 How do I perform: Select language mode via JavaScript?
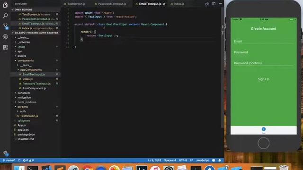click(202, 161)
